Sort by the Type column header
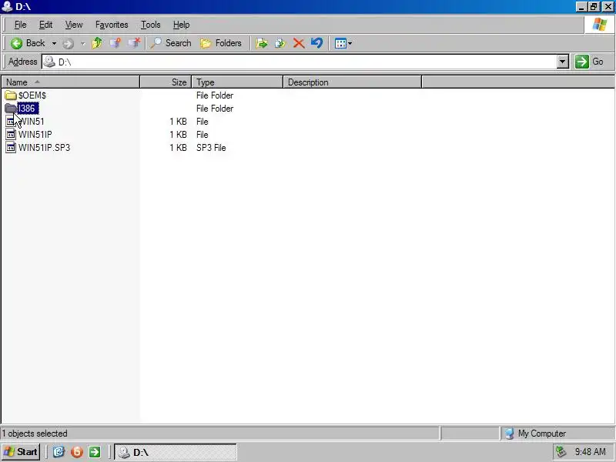Screen dimensions: 616x462 click(x=237, y=82)
